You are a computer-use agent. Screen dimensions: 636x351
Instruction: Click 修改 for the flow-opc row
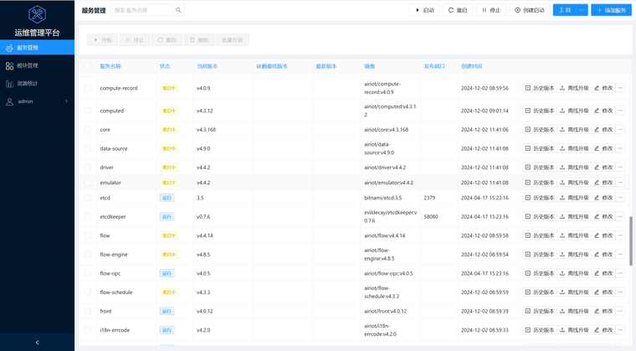[603, 273]
